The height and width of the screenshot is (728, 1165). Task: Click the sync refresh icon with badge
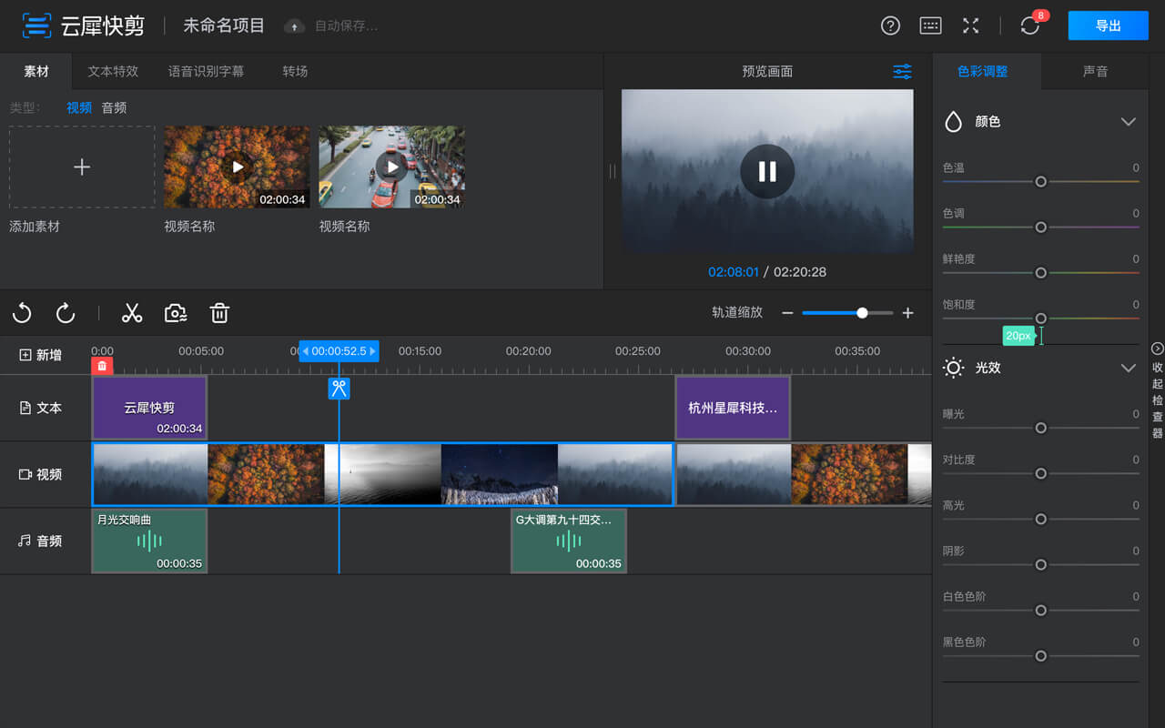(1029, 25)
